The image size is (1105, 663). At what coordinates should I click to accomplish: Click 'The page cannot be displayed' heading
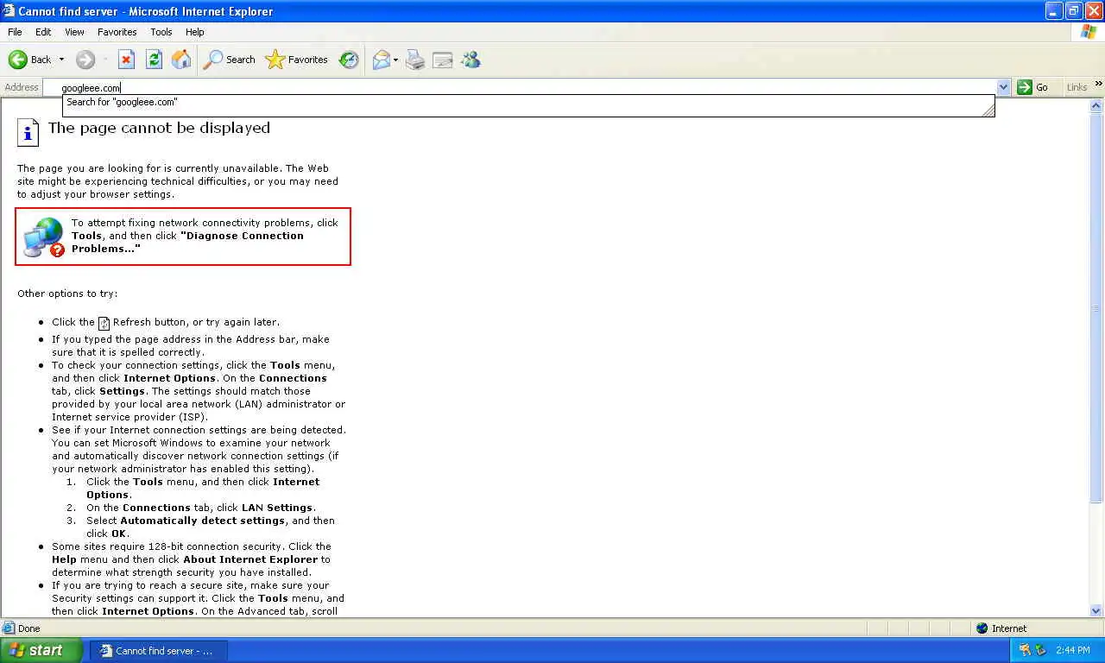click(159, 128)
